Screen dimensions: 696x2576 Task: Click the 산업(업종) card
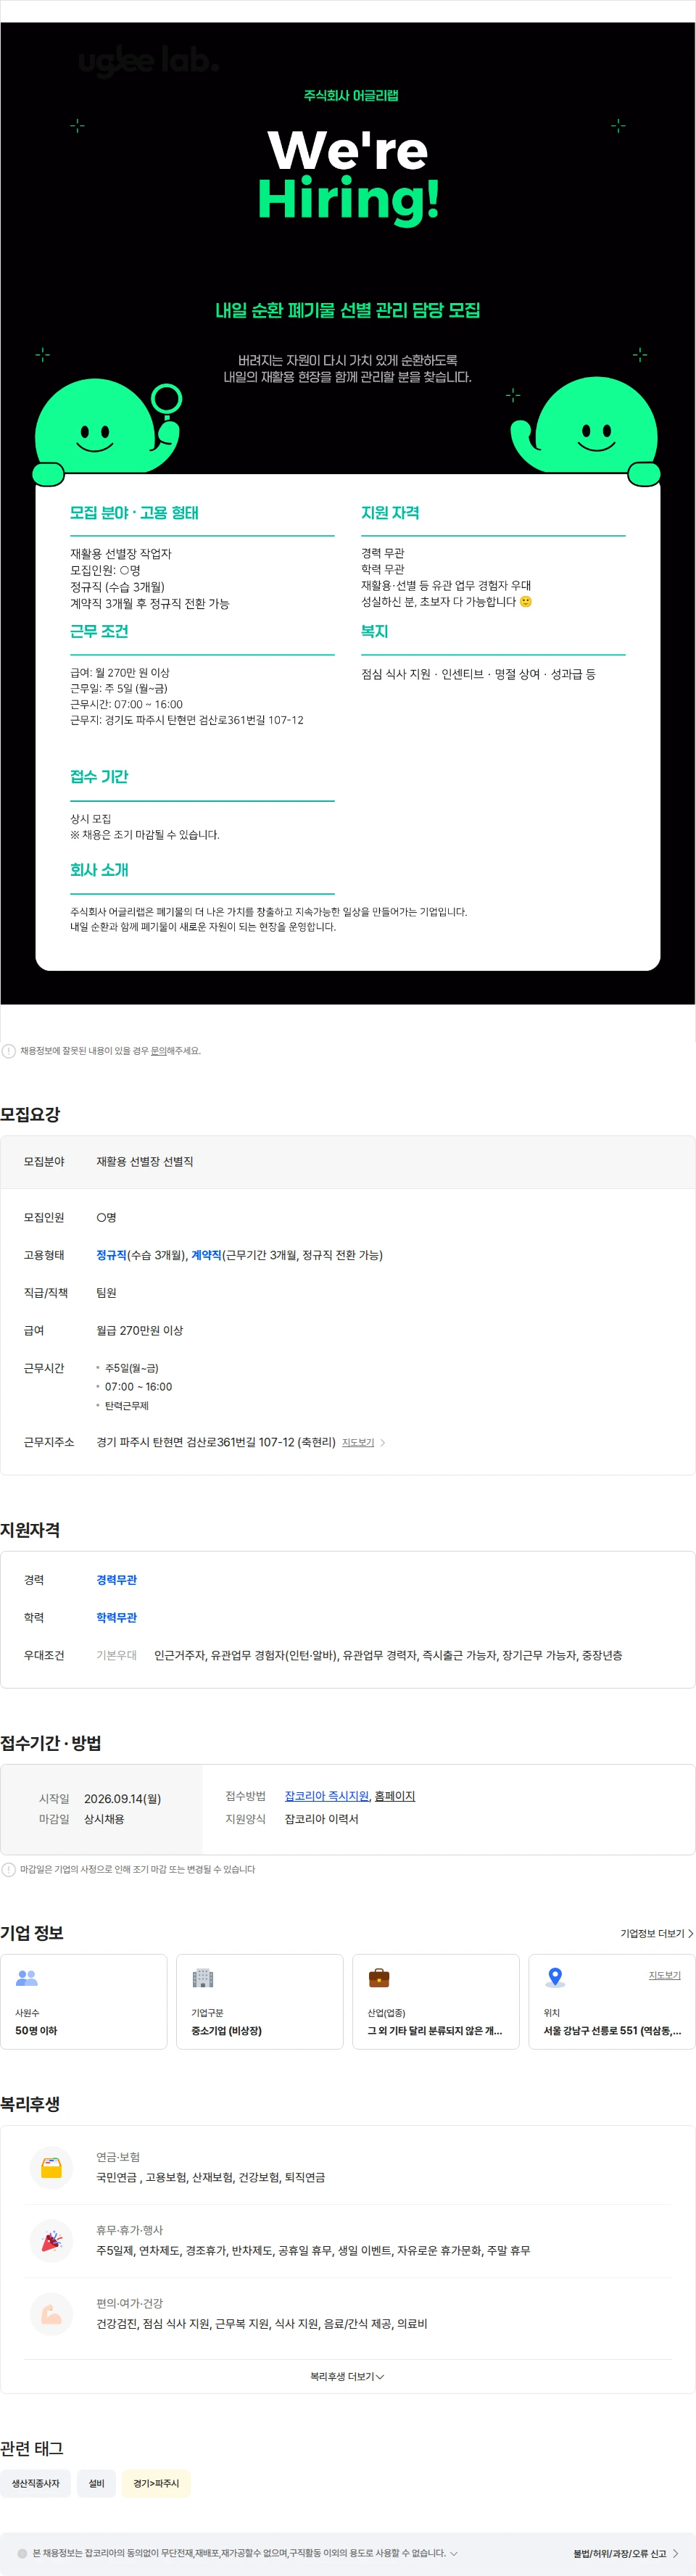pyautogui.click(x=436, y=2001)
